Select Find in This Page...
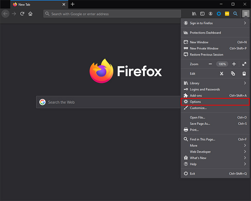 [x=215, y=140]
